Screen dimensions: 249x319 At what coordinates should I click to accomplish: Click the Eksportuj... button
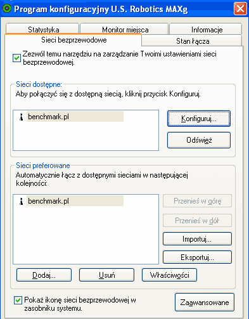point(197,257)
